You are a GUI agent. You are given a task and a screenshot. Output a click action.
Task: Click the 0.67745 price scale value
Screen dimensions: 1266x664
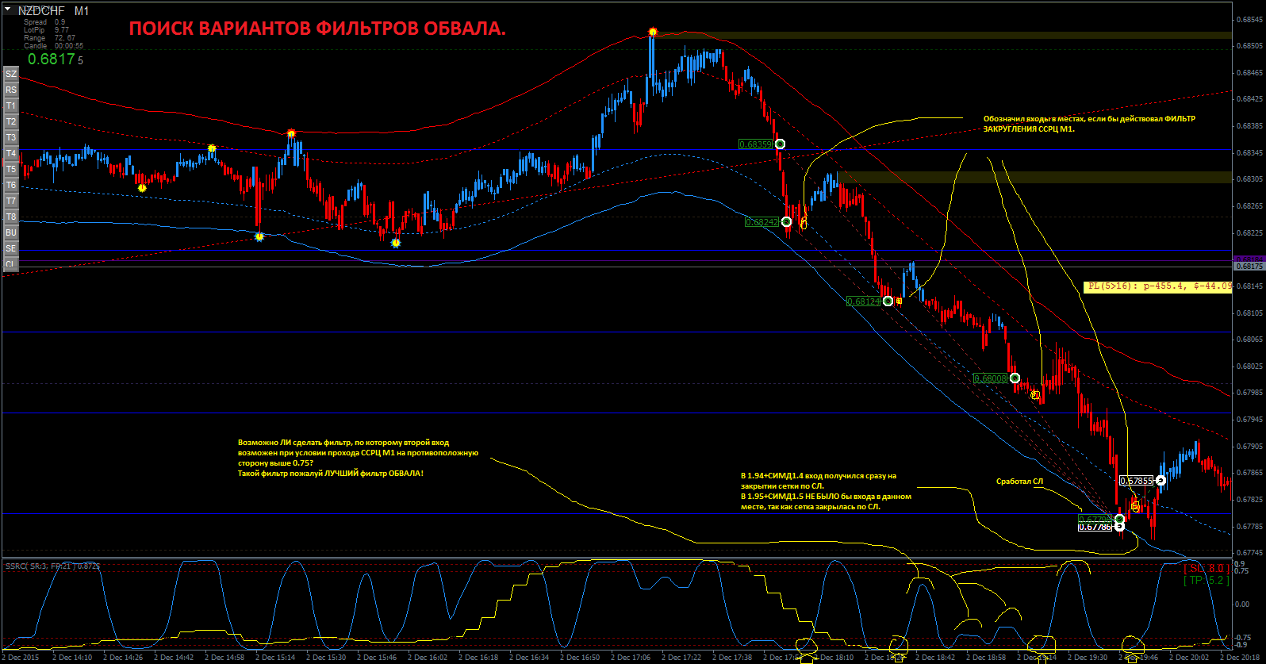(x=1249, y=553)
